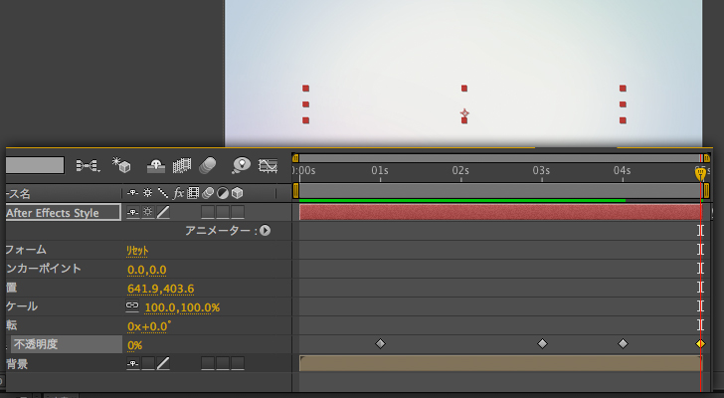The image size is (724, 398).
Task: Click the work area end handle
Action: [706, 191]
